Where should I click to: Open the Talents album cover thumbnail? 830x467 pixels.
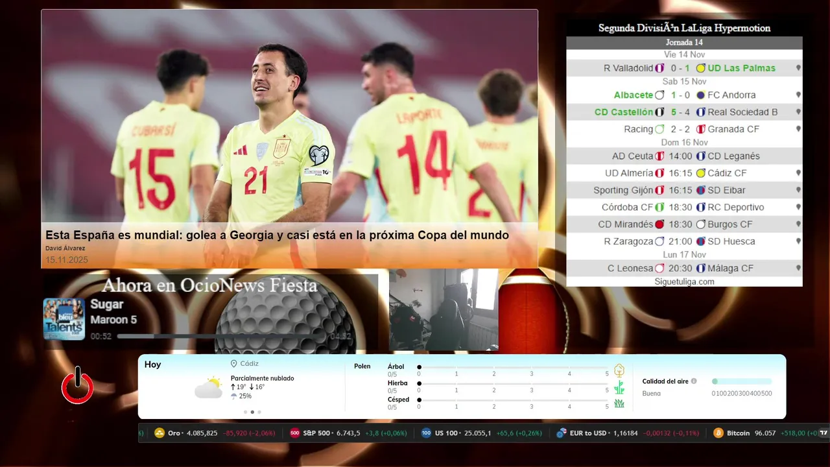pyautogui.click(x=64, y=319)
